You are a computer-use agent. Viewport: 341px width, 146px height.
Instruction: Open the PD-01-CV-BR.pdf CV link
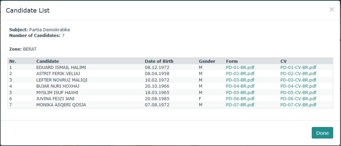coord(298,68)
